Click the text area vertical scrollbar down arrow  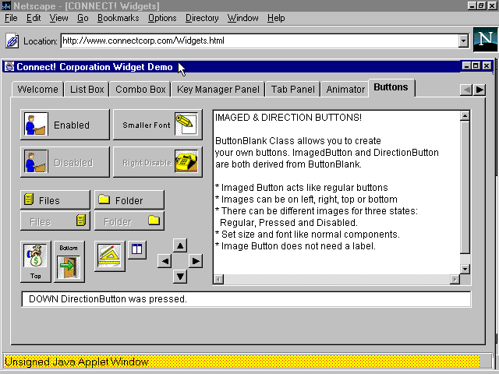click(465, 269)
